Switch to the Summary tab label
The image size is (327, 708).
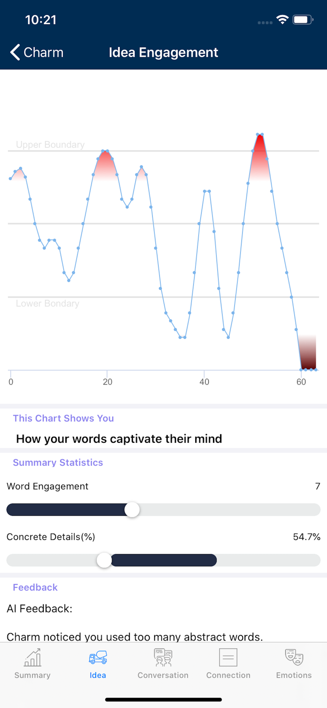point(33,675)
